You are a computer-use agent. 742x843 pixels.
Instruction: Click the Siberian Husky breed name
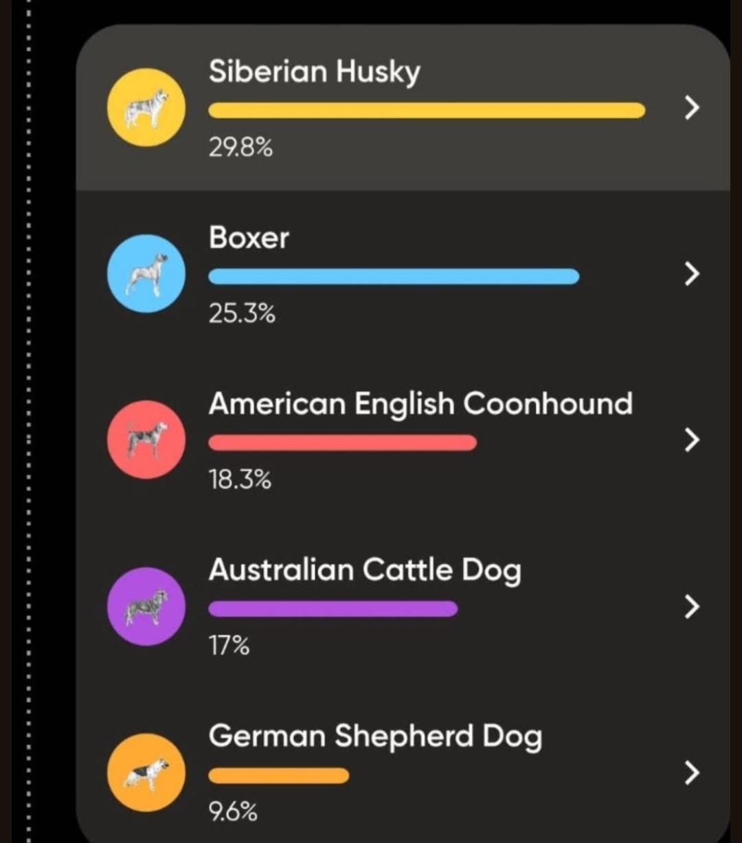[x=314, y=72]
